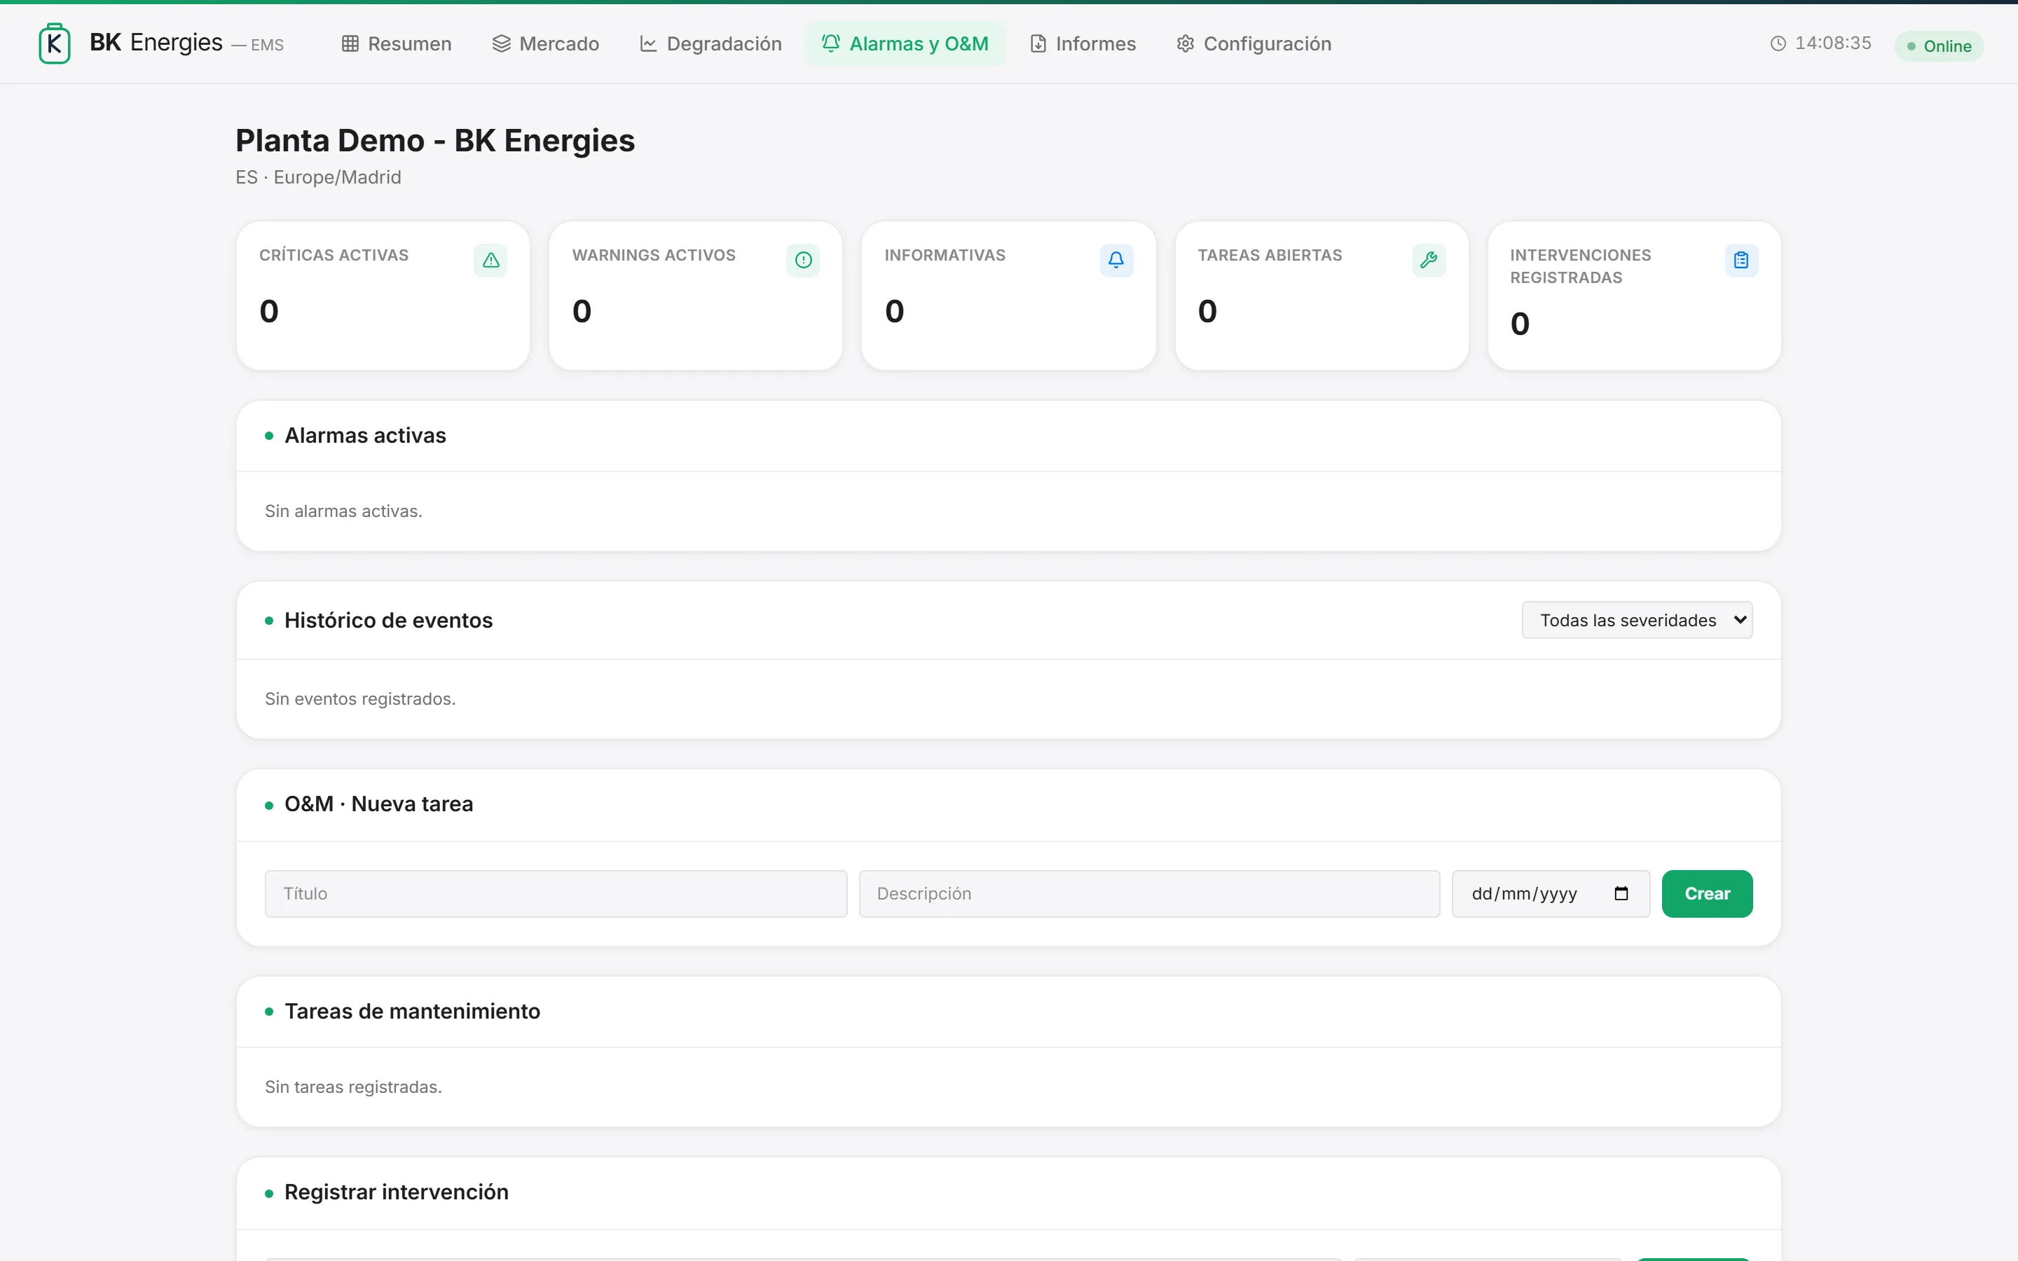2018x1261 pixels.
Task: Click the Planta Demo - BK Energies heading
Action: click(435, 141)
